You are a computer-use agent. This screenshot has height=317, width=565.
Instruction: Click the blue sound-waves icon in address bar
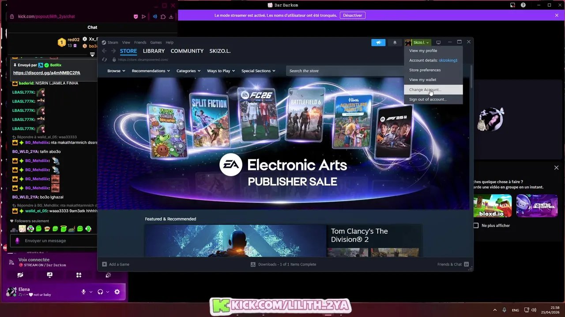coord(155,17)
